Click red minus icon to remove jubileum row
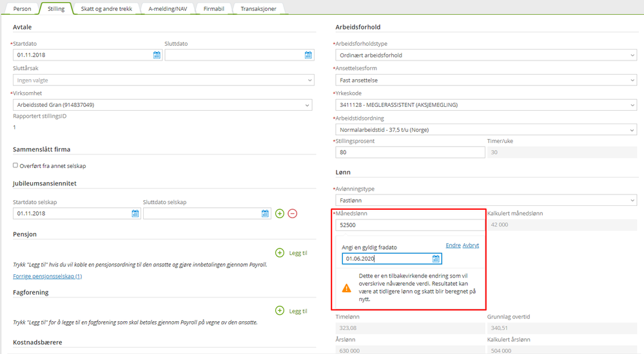Screen dimensions: 644x354 coord(293,214)
